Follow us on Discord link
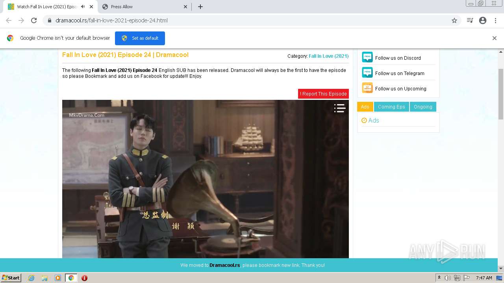Image resolution: width=504 pixels, height=283 pixels. 398,58
